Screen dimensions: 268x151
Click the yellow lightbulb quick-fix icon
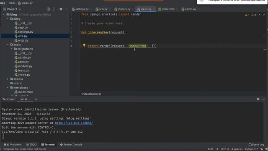click(84, 45)
